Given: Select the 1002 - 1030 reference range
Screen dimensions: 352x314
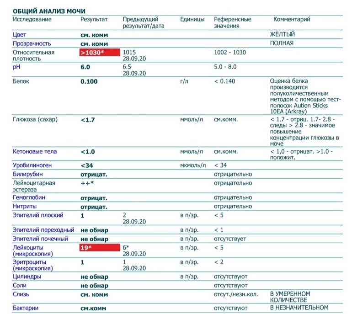Looking at the screenshot, I should click(229, 53).
